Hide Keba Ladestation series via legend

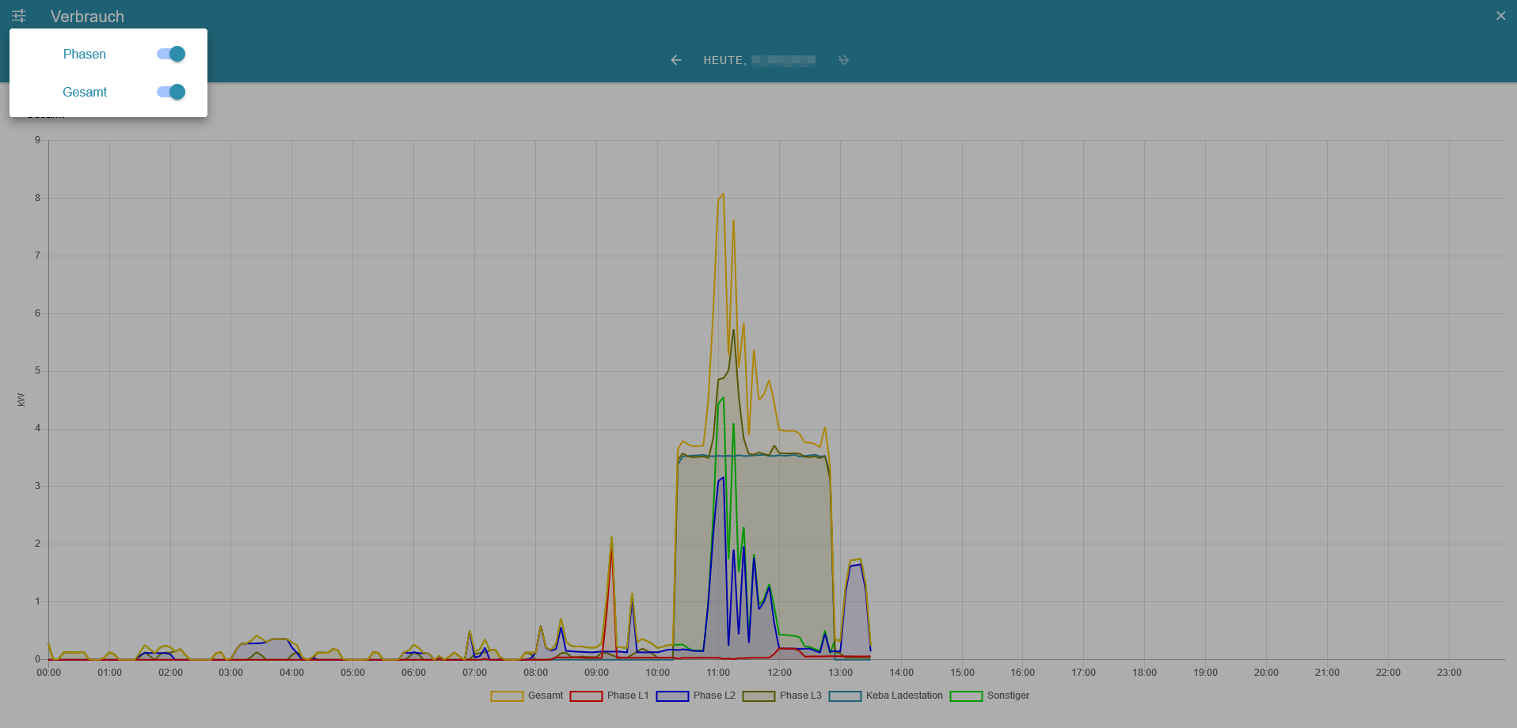(x=886, y=696)
